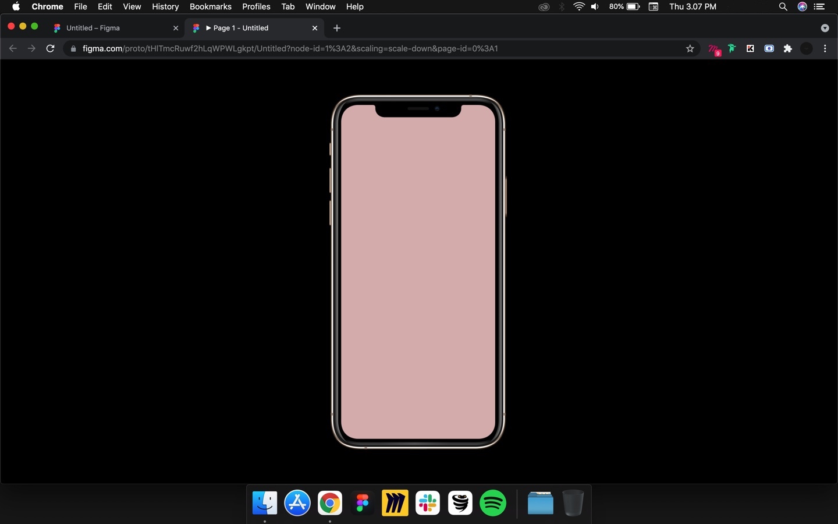This screenshot has width=838, height=524.
Task: Open the Bookmarks menu
Action: click(x=211, y=6)
